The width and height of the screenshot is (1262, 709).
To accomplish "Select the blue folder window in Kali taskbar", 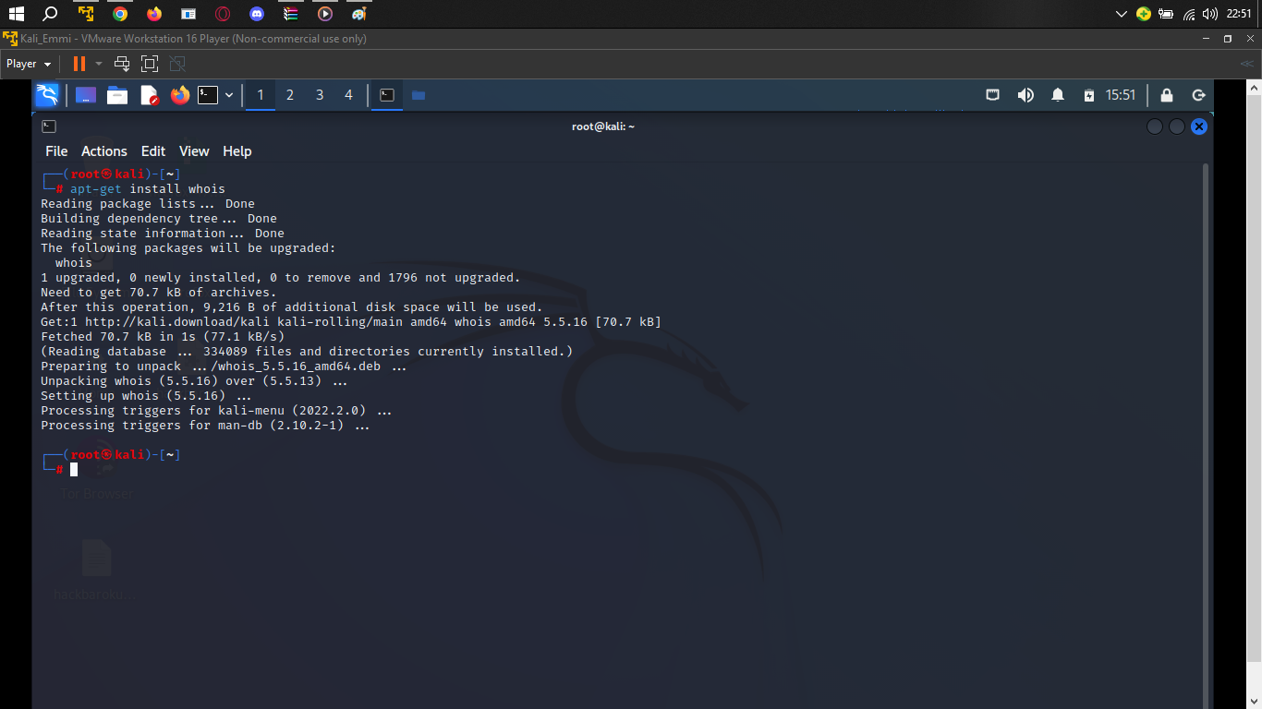I will [419, 95].
